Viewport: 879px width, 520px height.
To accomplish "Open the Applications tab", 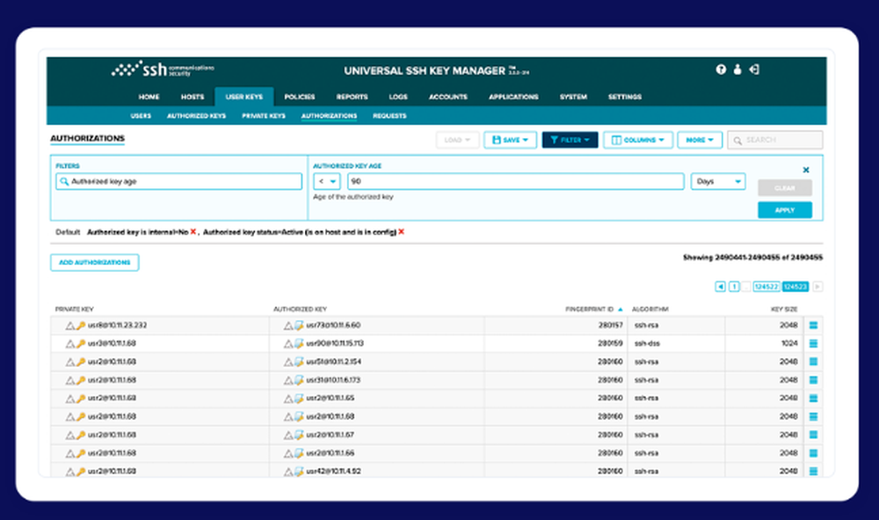I will tap(513, 97).
